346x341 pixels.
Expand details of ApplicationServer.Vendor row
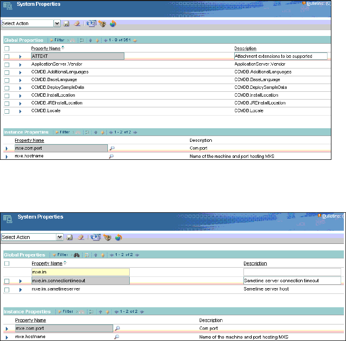(20, 65)
